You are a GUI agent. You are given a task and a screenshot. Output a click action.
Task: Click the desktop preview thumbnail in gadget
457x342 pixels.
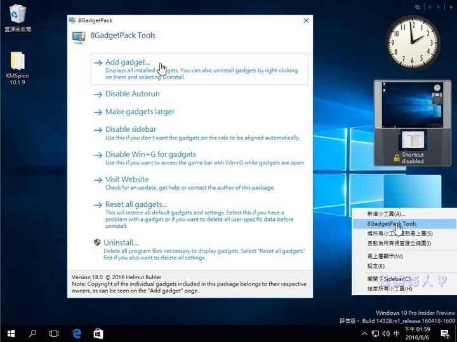point(413,105)
